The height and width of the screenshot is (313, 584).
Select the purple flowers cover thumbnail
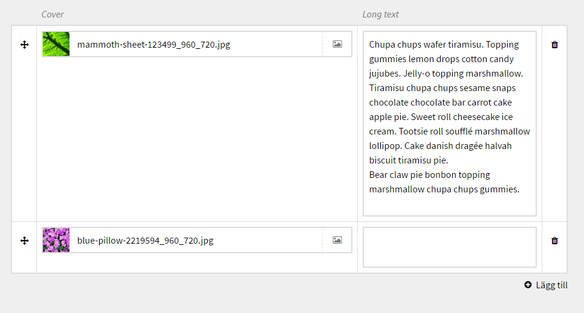pyautogui.click(x=56, y=240)
